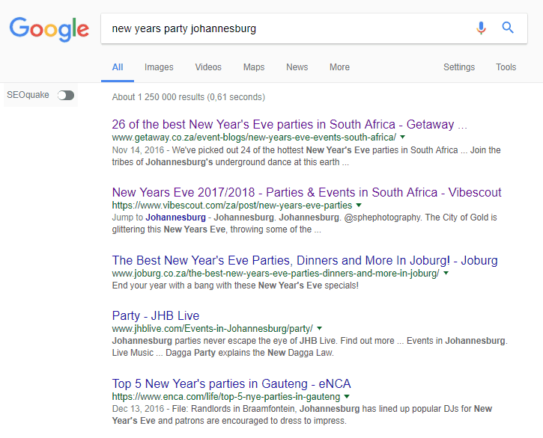Open the Maps tab

tap(254, 67)
